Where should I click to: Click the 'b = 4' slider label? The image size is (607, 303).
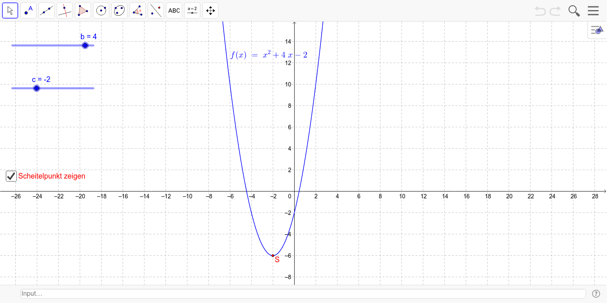pyautogui.click(x=89, y=37)
